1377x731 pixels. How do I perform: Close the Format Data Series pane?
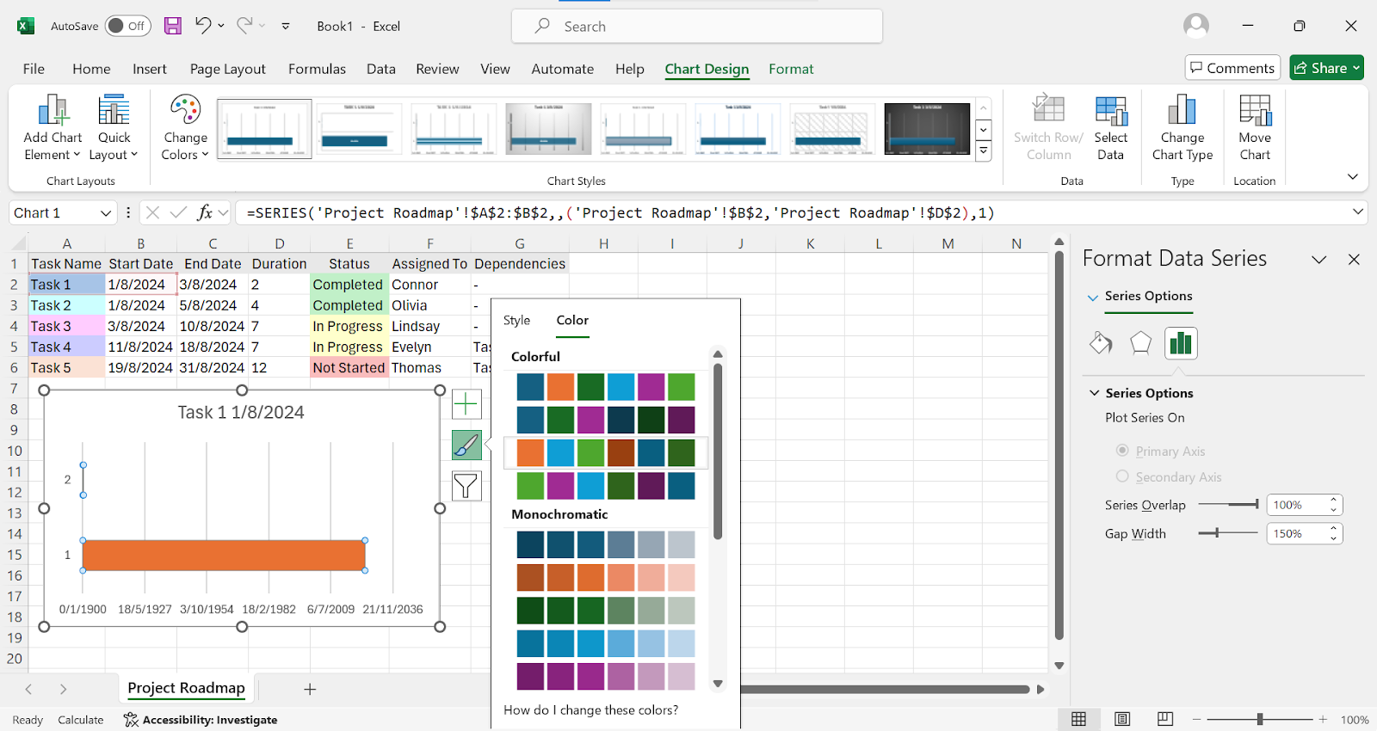tap(1354, 259)
